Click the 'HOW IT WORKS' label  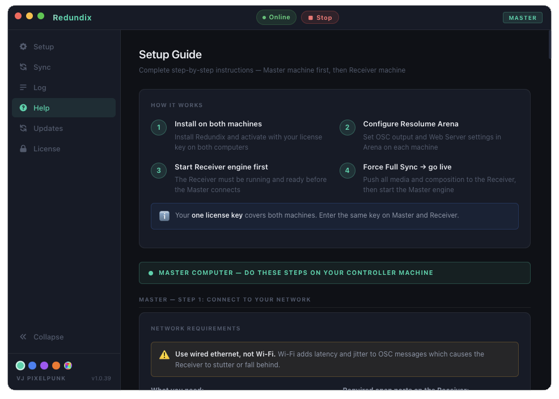pos(177,105)
